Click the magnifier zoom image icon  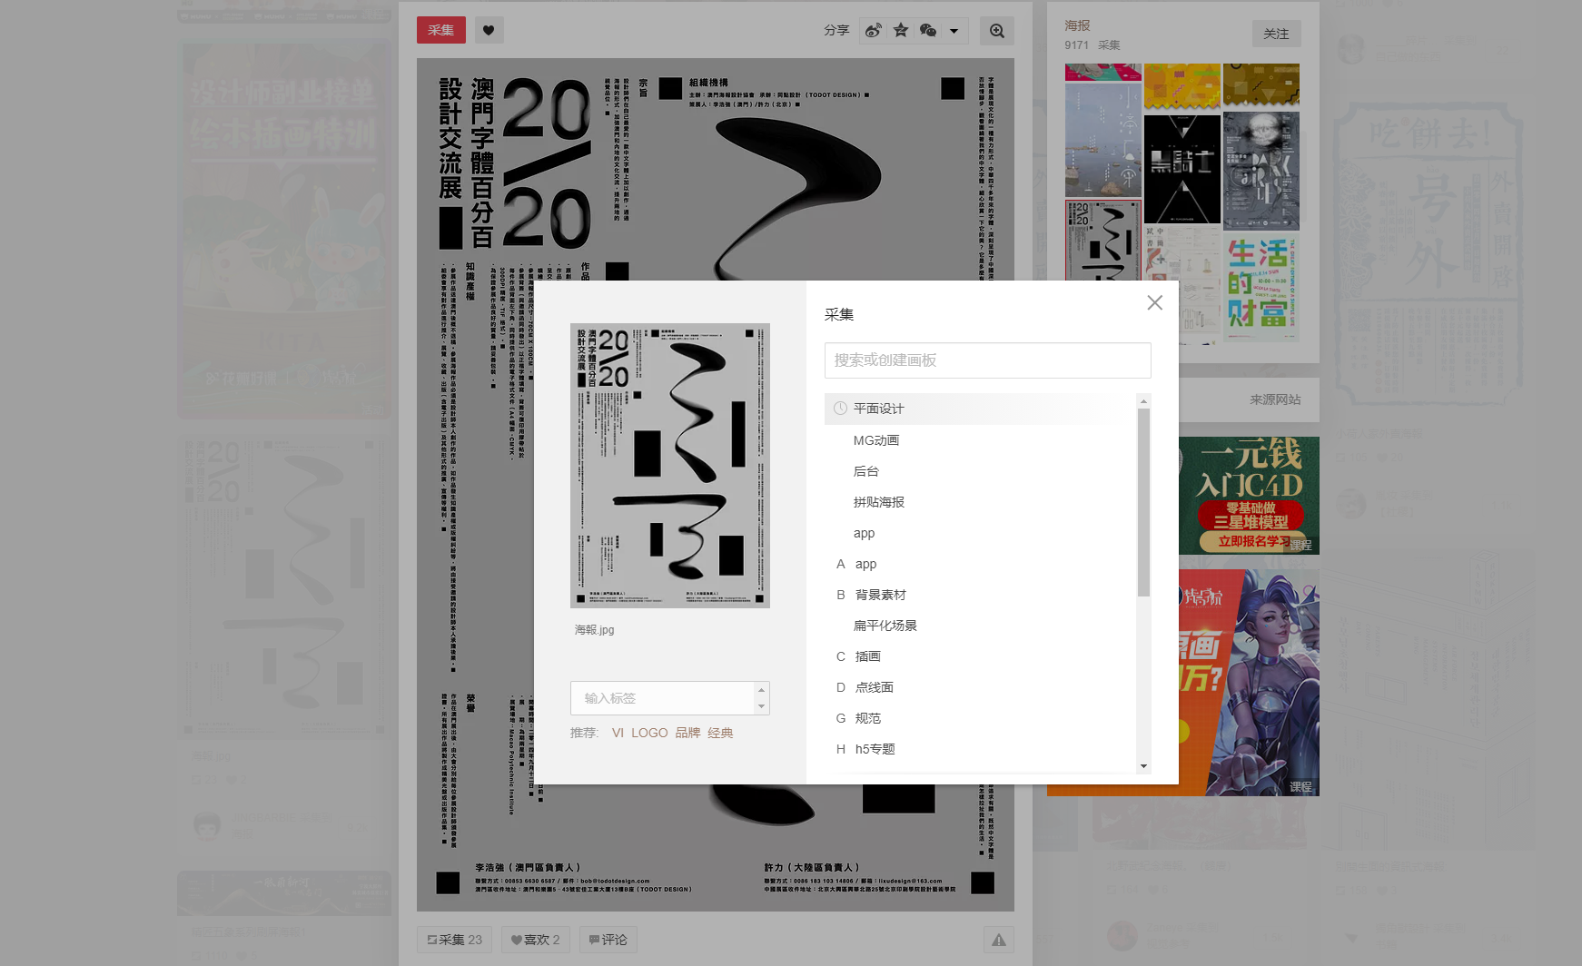[997, 31]
